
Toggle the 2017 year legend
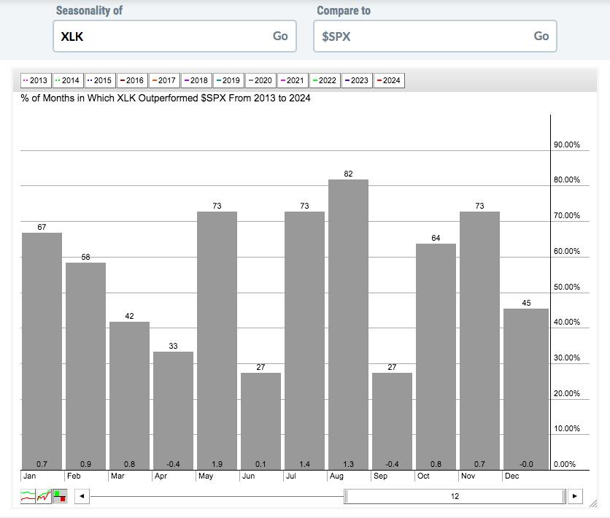[x=164, y=80]
